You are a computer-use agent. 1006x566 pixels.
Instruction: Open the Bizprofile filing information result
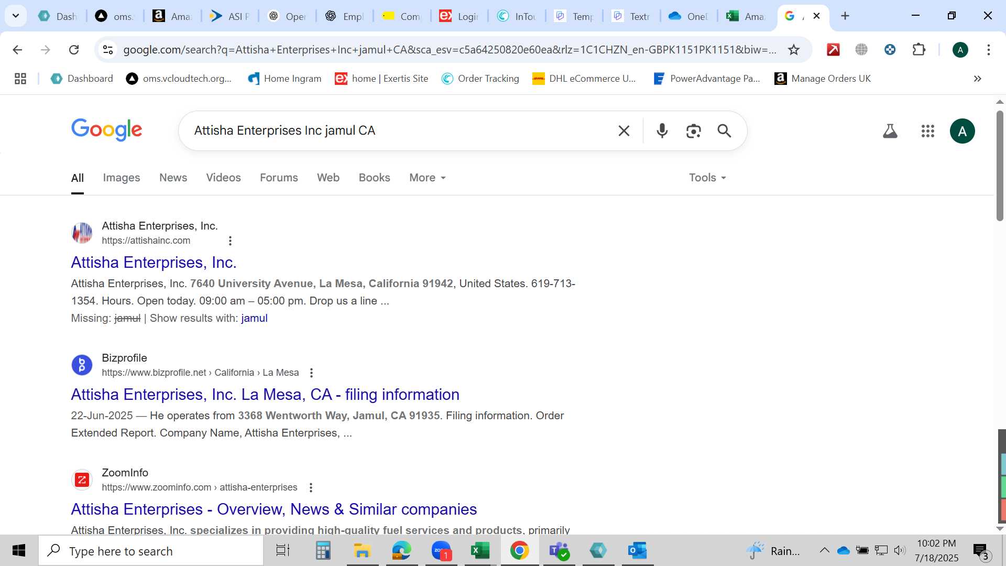pos(265,395)
